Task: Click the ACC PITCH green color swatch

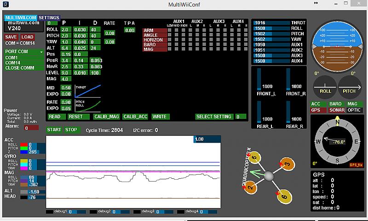Action: [x=24, y=148]
